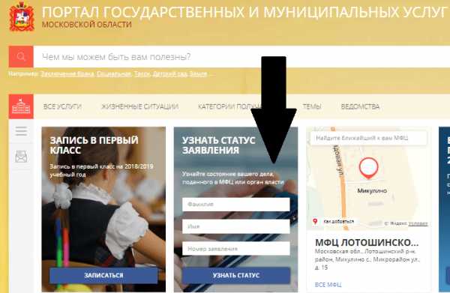Focus the 'Чем мы можем быть вам полезны?' search field
This screenshot has width=450, height=293.
241,56
